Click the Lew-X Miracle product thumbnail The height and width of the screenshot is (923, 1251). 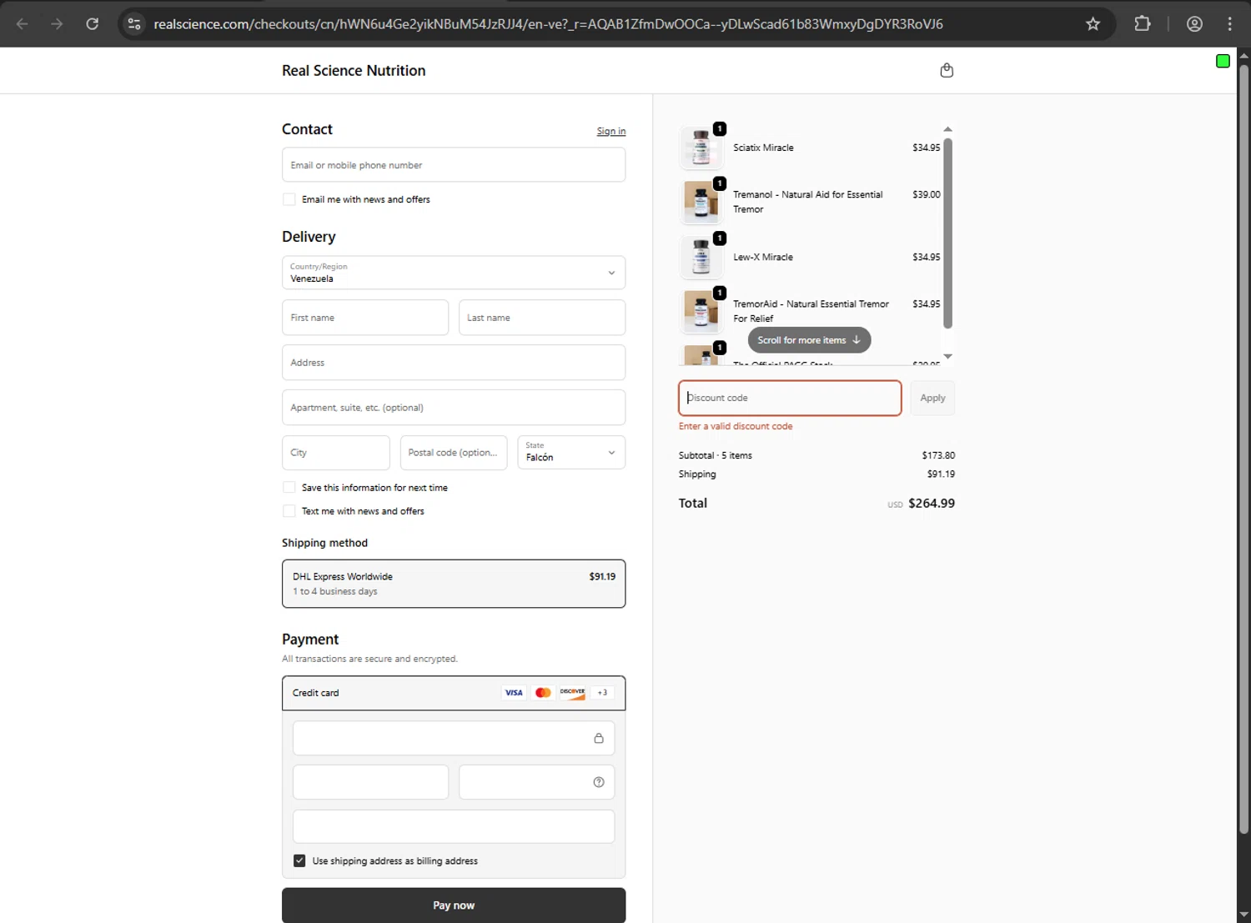coord(701,257)
